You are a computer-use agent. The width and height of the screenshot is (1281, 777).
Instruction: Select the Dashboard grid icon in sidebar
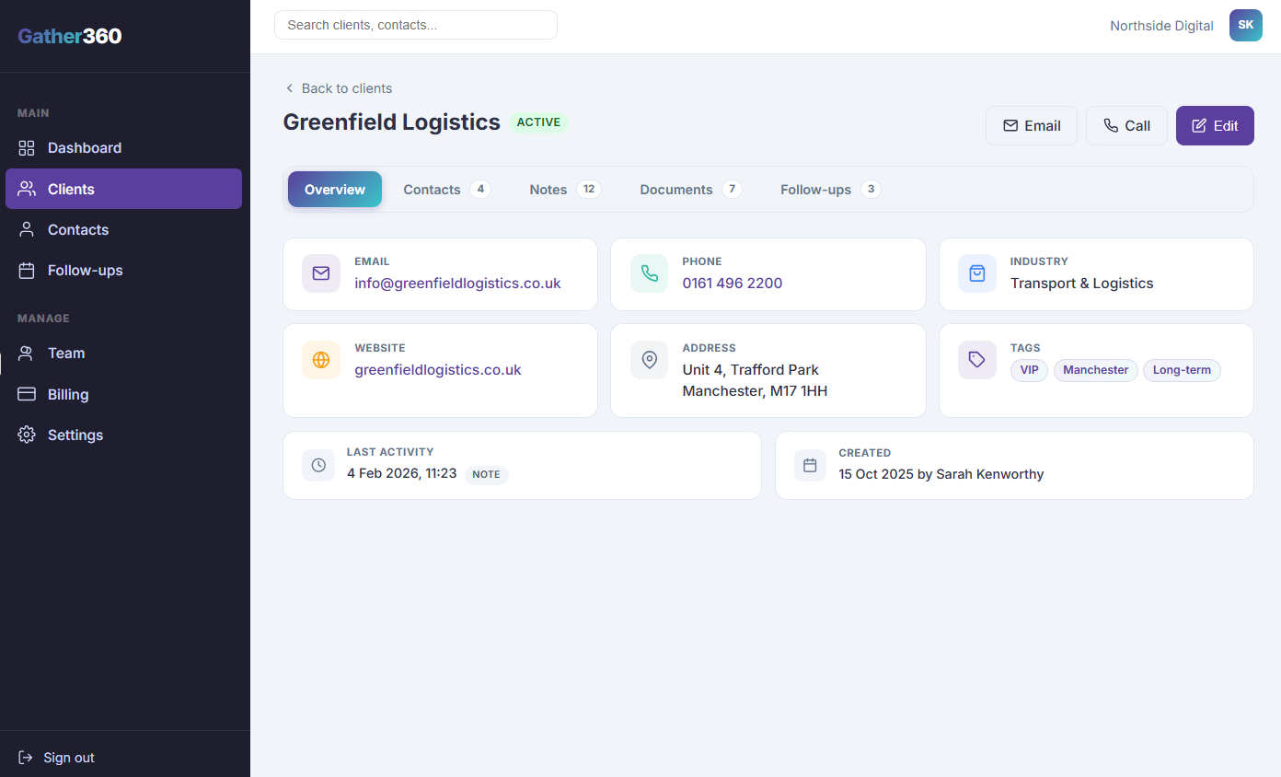(x=27, y=147)
